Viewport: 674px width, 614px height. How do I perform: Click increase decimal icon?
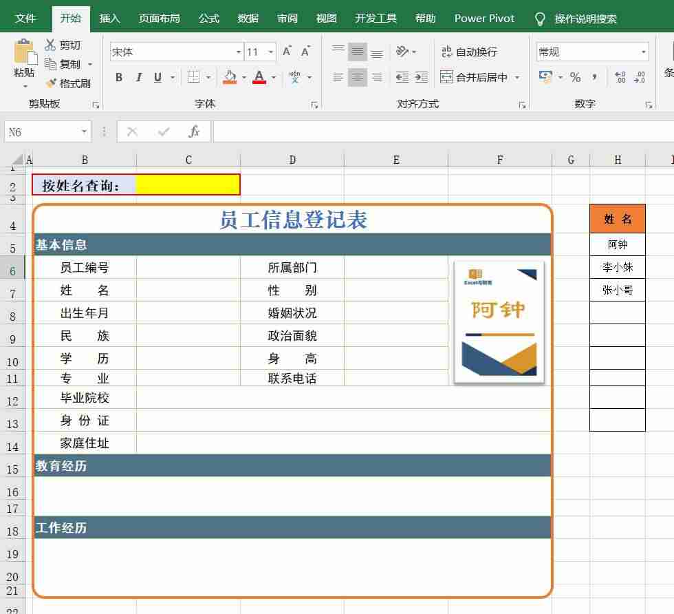click(620, 78)
